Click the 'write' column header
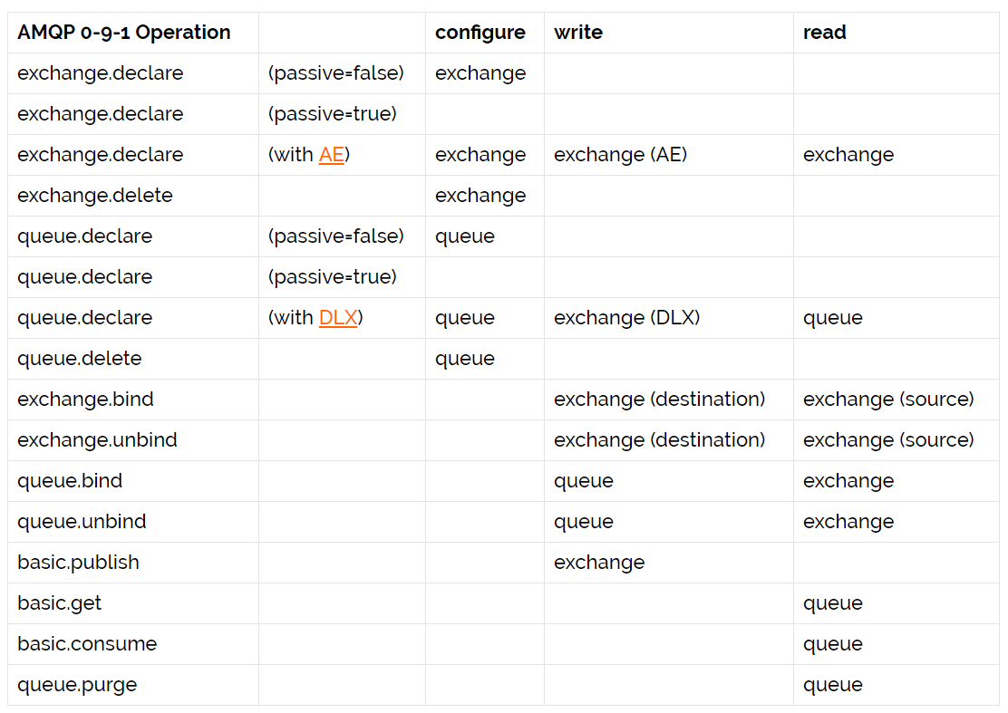Viewport: 1008px width, 713px height. click(x=578, y=33)
